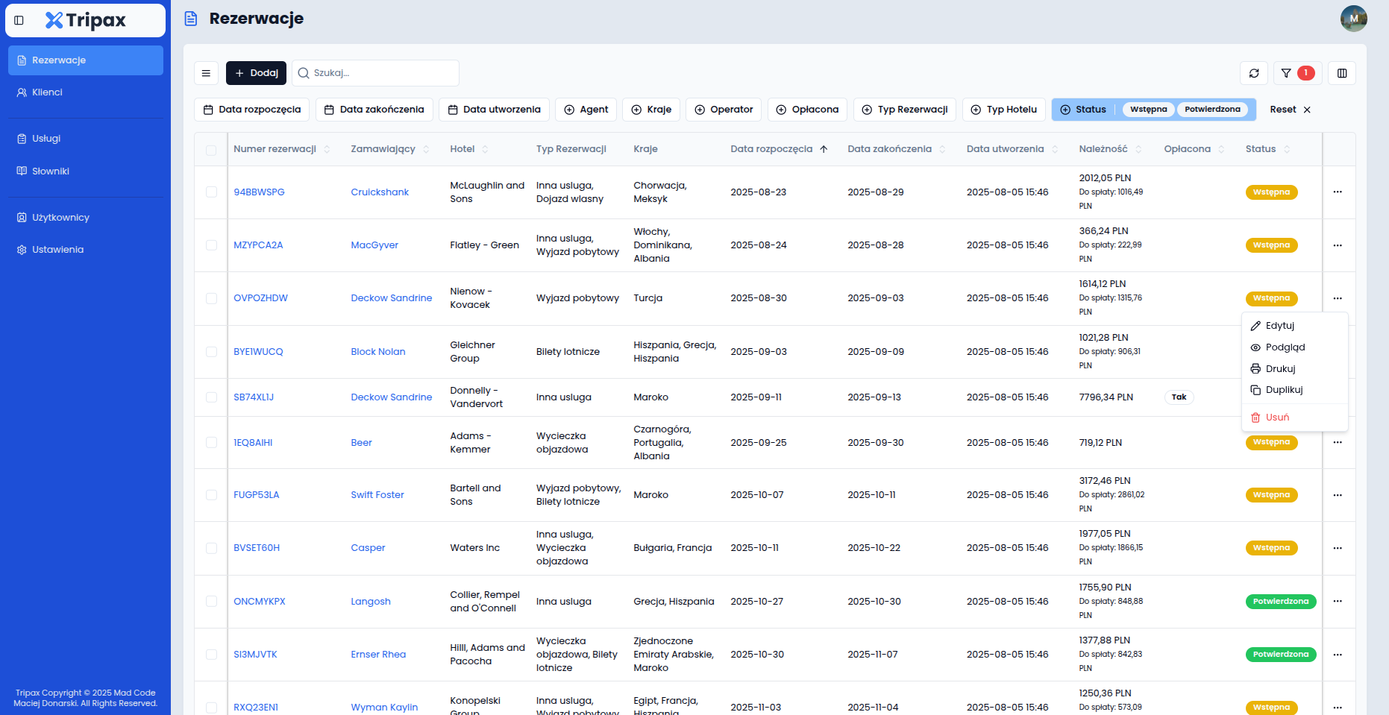Open the column visibility icon
The height and width of the screenshot is (715, 1389).
(x=1342, y=73)
